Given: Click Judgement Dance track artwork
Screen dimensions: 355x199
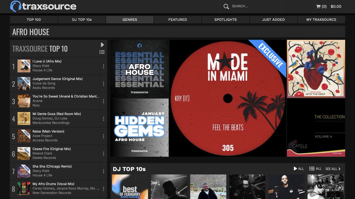Looking at the screenshot, I should pos(24,84).
